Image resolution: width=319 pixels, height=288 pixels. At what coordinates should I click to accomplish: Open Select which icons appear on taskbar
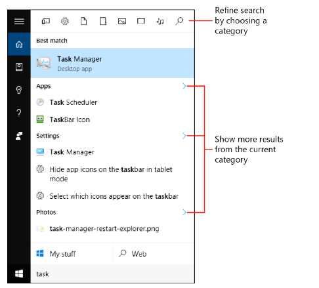coord(112,196)
